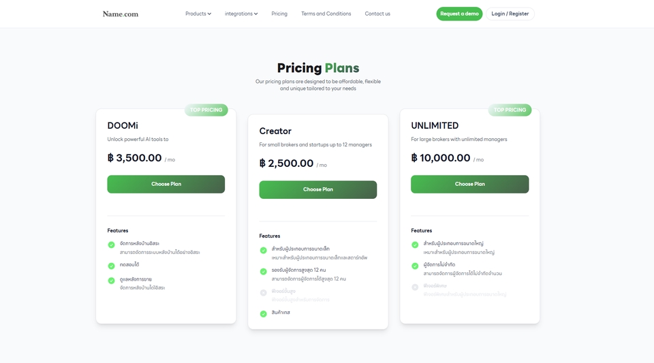The width and height of the screenshot is (654, 363).
Task: Click the third check icon in DOOMi features
Action: (112, 281)
